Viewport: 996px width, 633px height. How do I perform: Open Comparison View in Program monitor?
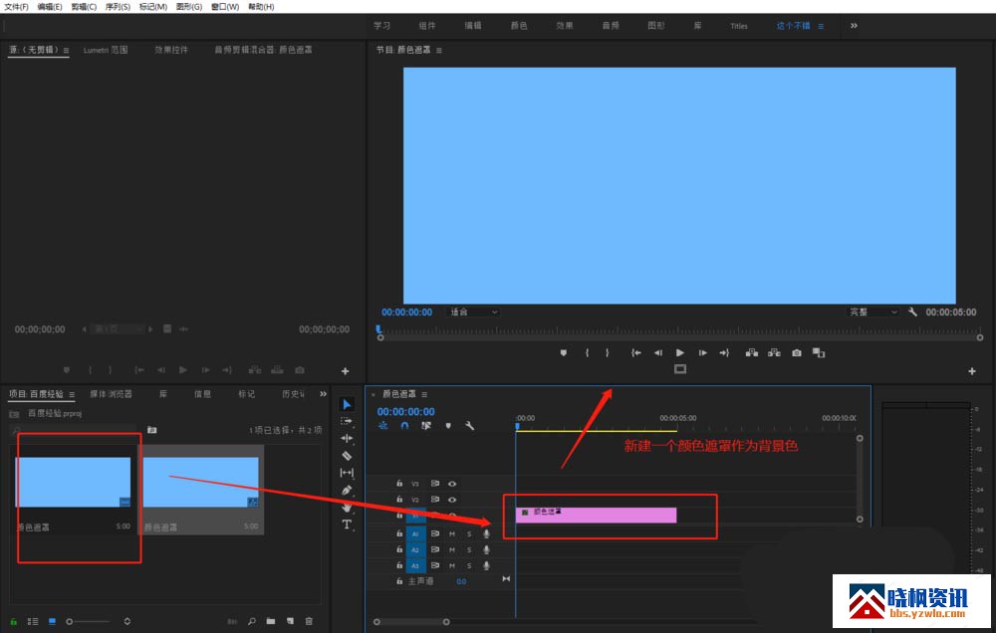(819, 353)
